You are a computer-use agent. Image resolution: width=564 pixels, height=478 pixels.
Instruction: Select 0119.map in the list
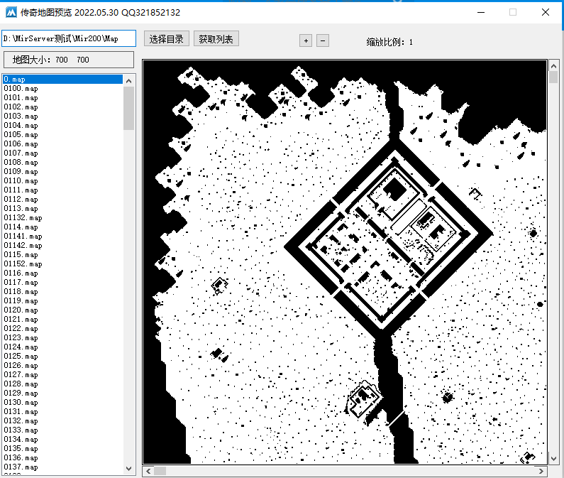[62, 301]
